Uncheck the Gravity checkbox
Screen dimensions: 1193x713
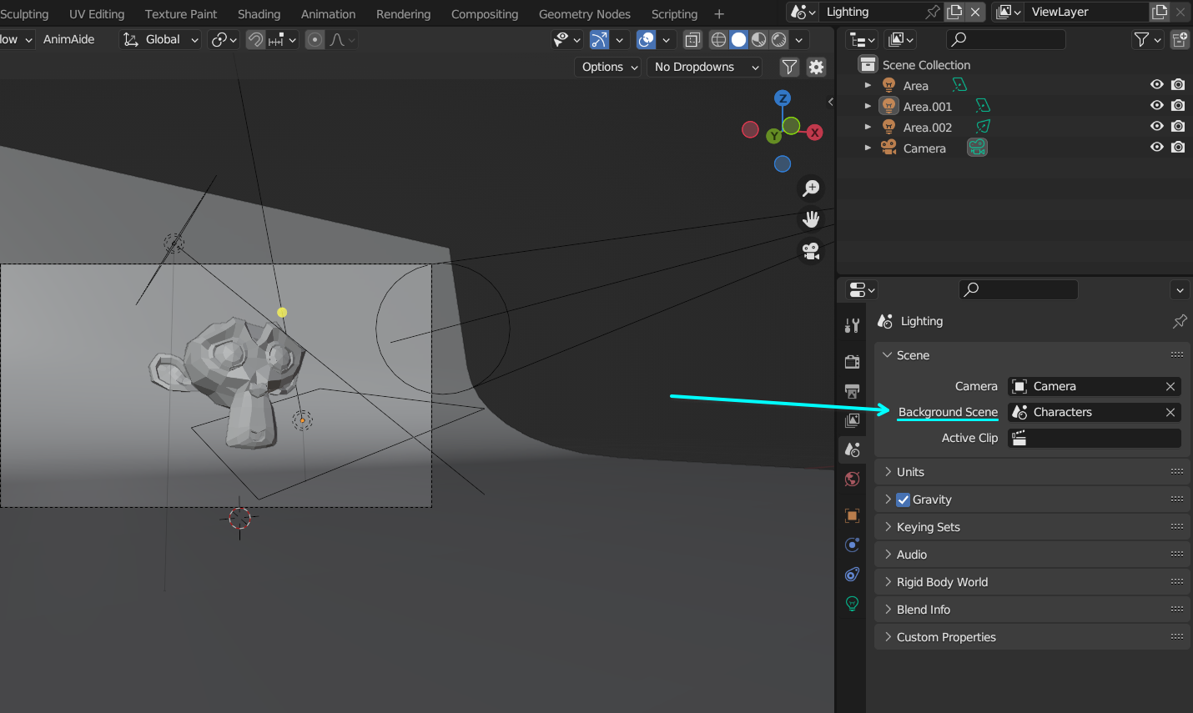(x=904, y=500)
